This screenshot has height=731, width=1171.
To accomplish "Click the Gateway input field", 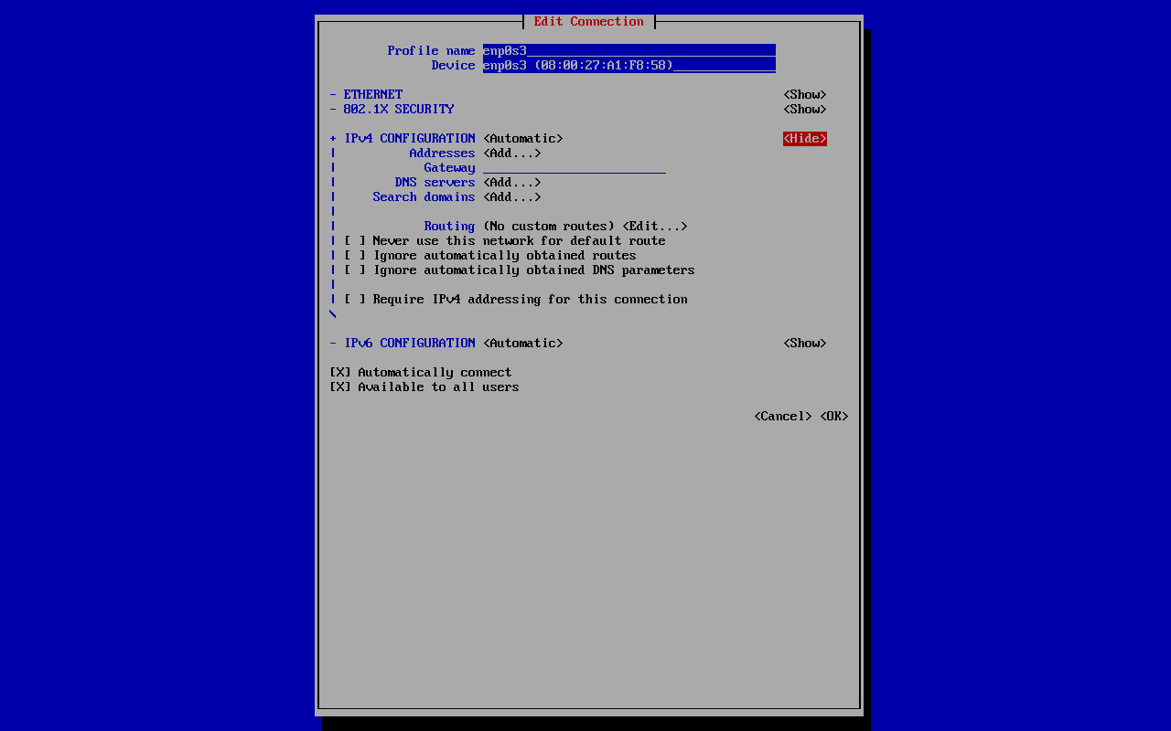I will (x=574, y=168).
